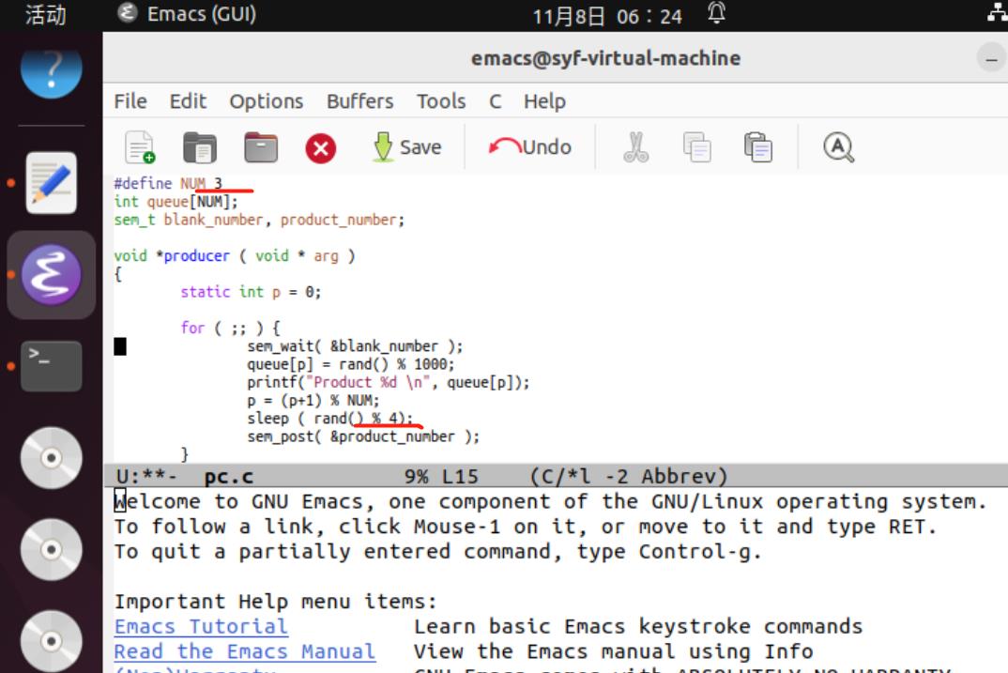The image size is (1008, 673).
Task: Click the pc.c buffer name in mode line
Action: tap(229, 476)
